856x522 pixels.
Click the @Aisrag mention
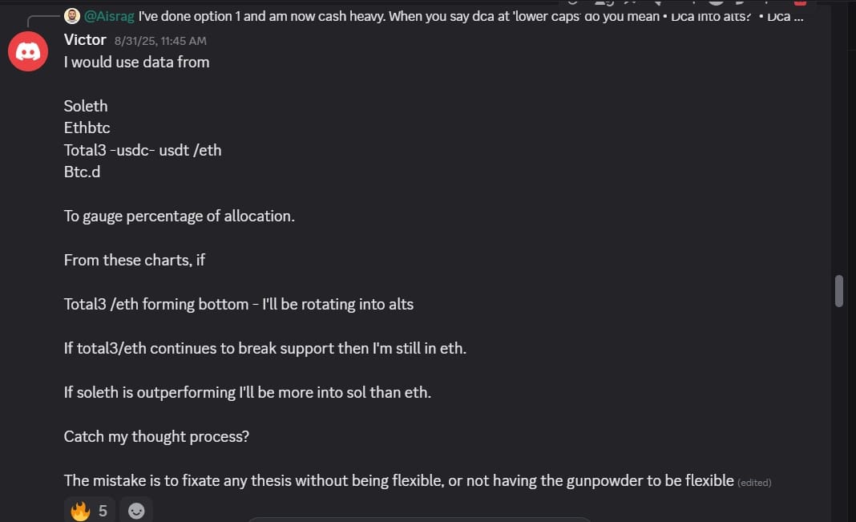tap(110, 16)
